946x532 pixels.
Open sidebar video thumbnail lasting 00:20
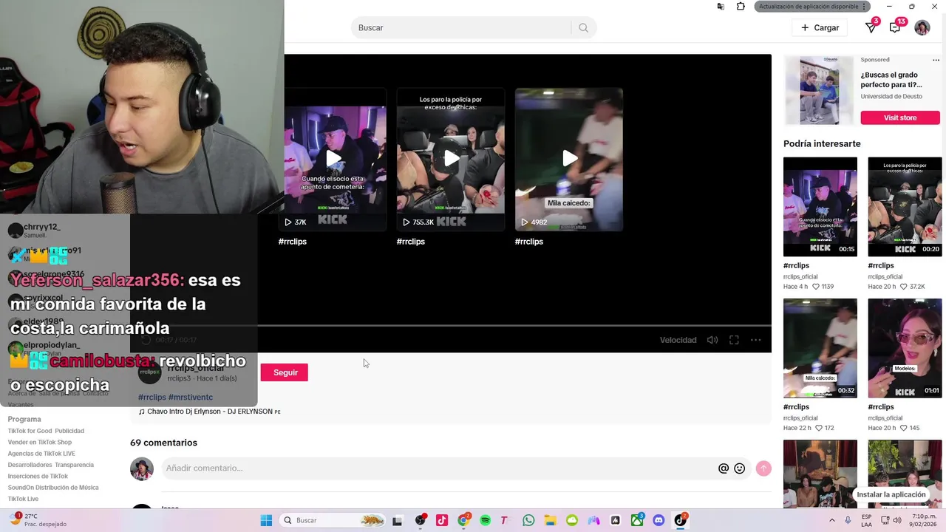[x=905, y=206]
